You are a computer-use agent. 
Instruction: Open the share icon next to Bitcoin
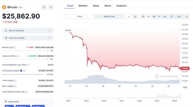(x=51, y=7)
